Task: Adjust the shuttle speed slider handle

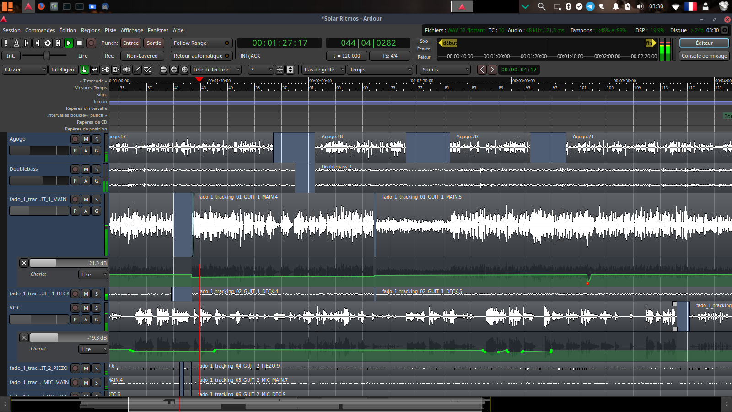Action: pos(47,56)
